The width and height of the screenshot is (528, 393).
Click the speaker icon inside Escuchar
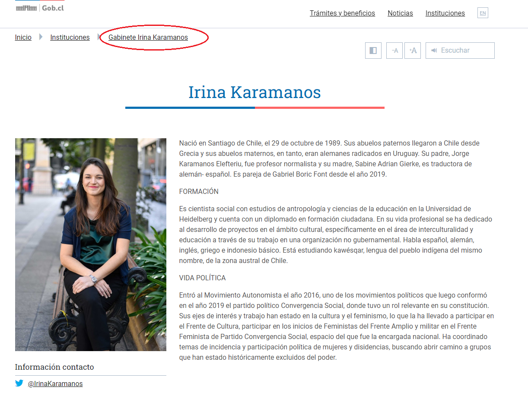point(434,51)
